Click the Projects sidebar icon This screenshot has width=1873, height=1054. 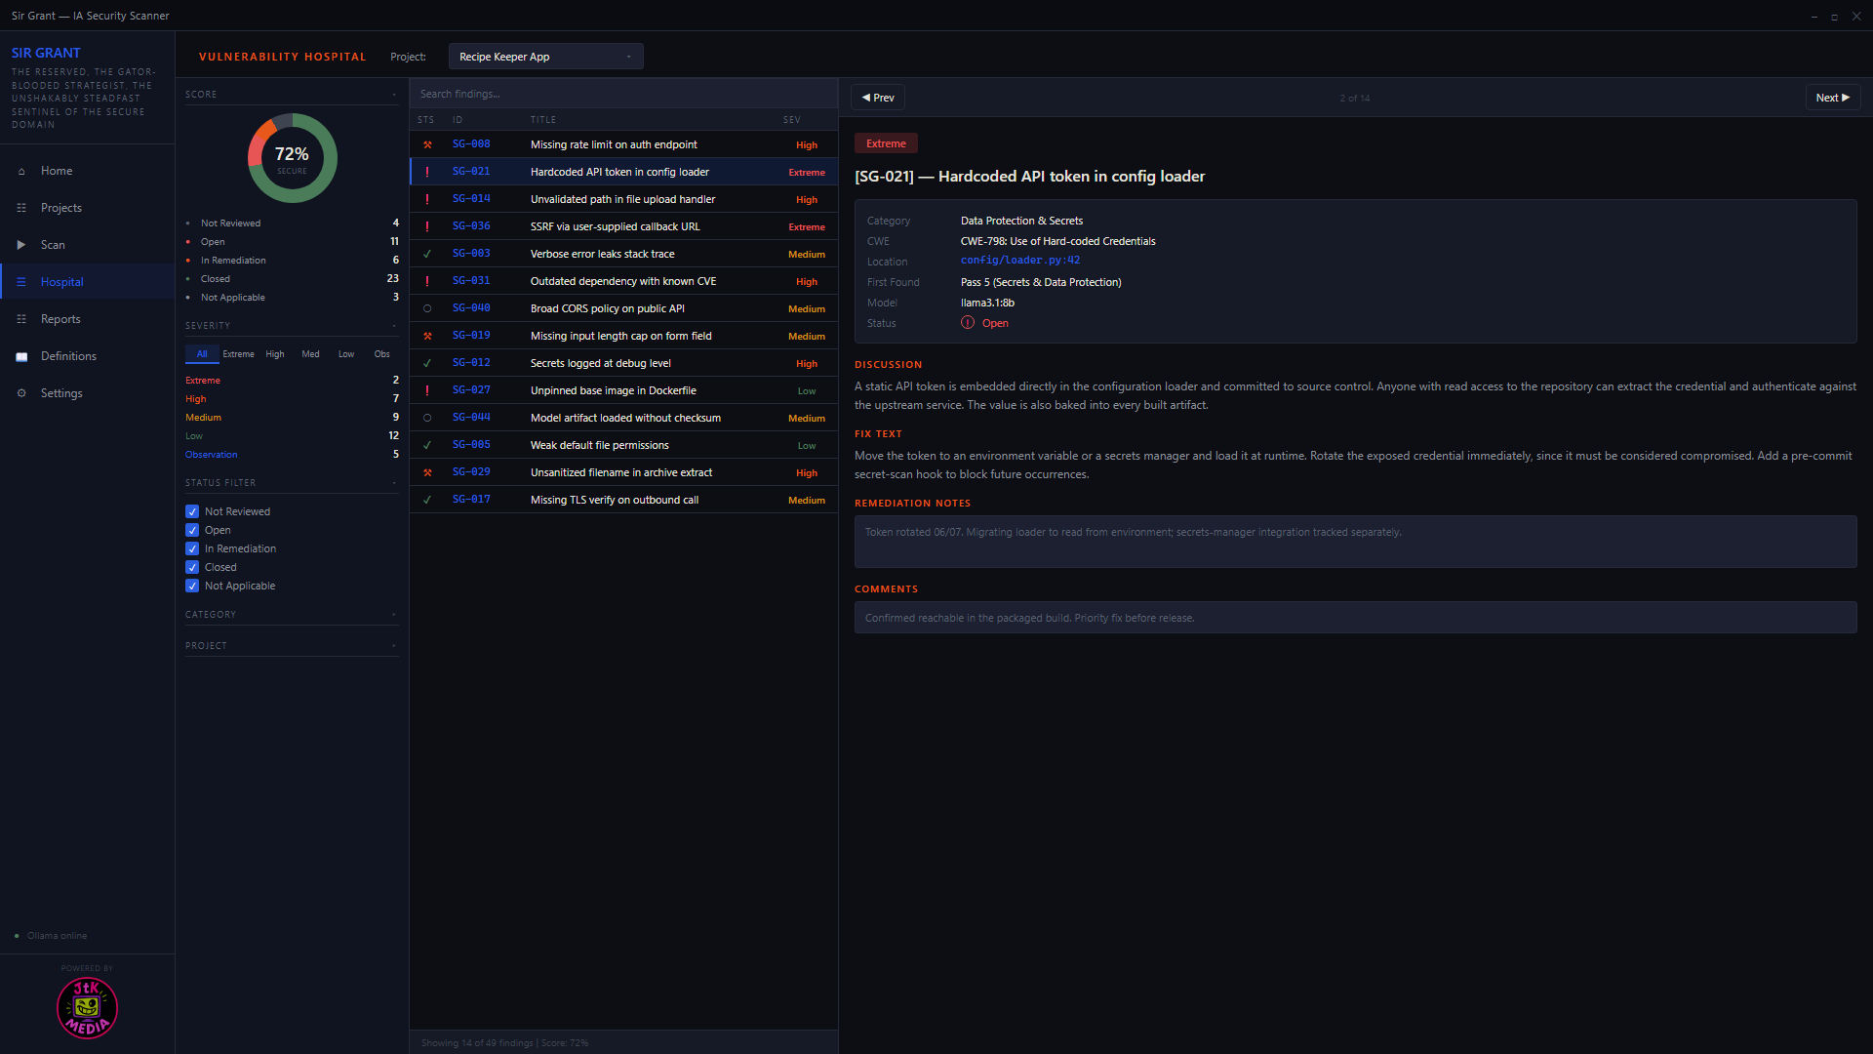click(21, 208)
